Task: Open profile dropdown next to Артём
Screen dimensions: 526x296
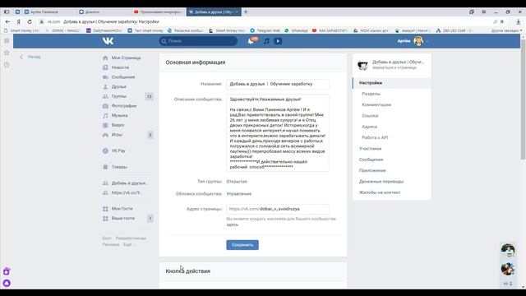Action: [x=427, y=41]
